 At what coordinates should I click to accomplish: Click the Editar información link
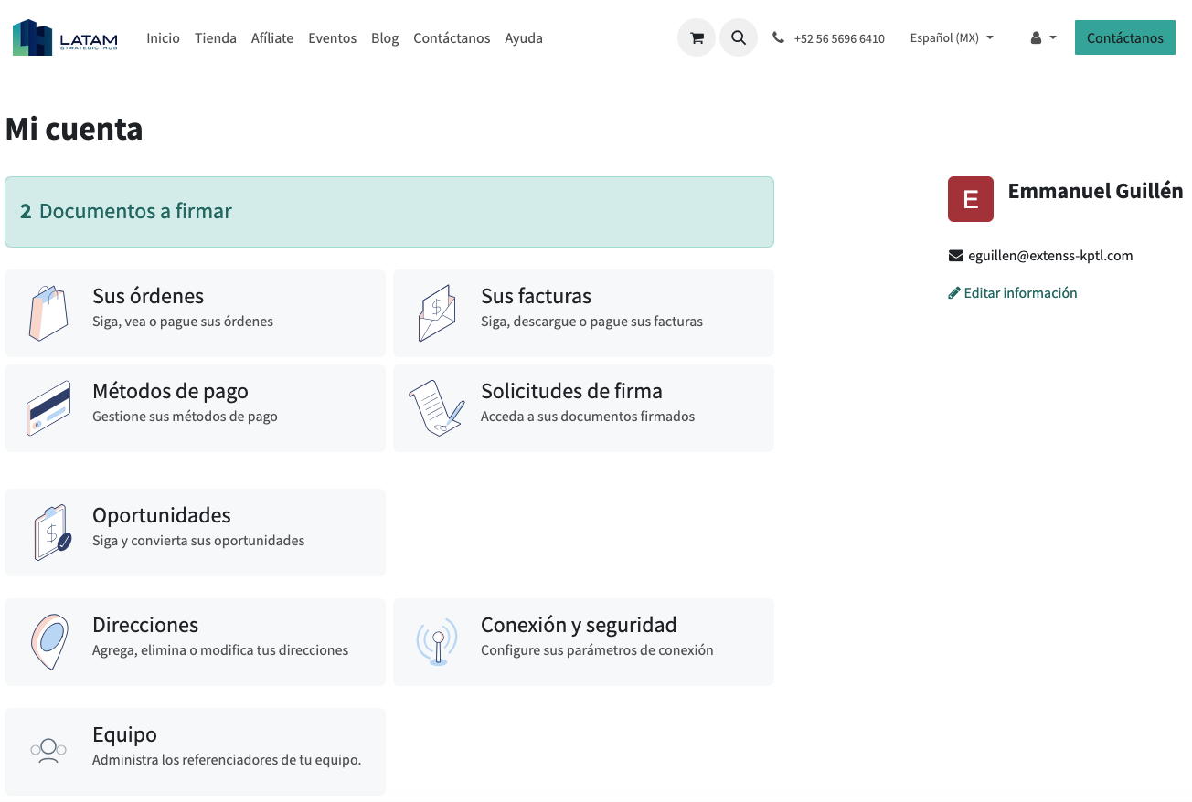1013,293
